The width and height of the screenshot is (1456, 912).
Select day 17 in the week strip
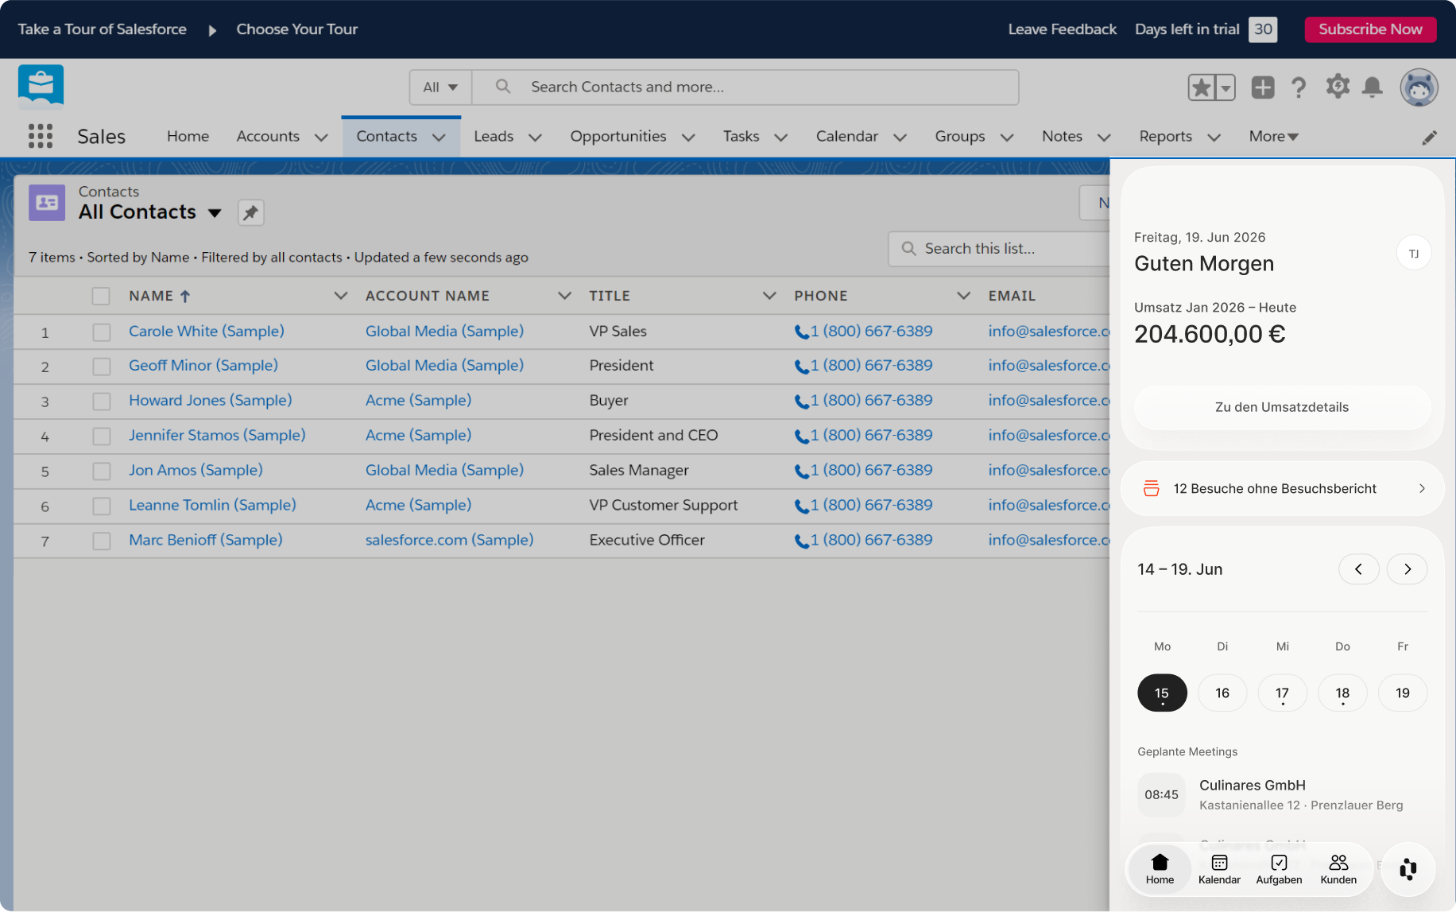coord(1282,693)
